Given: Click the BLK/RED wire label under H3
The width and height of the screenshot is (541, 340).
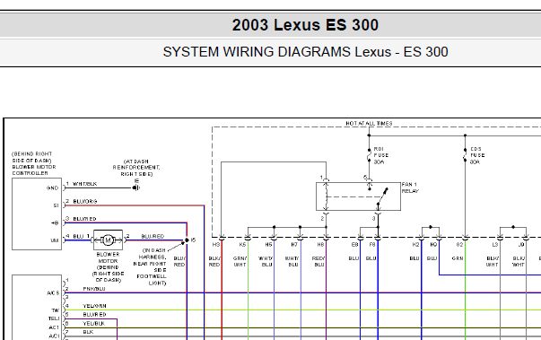Looking at the screenshot, I should [214, 261].
